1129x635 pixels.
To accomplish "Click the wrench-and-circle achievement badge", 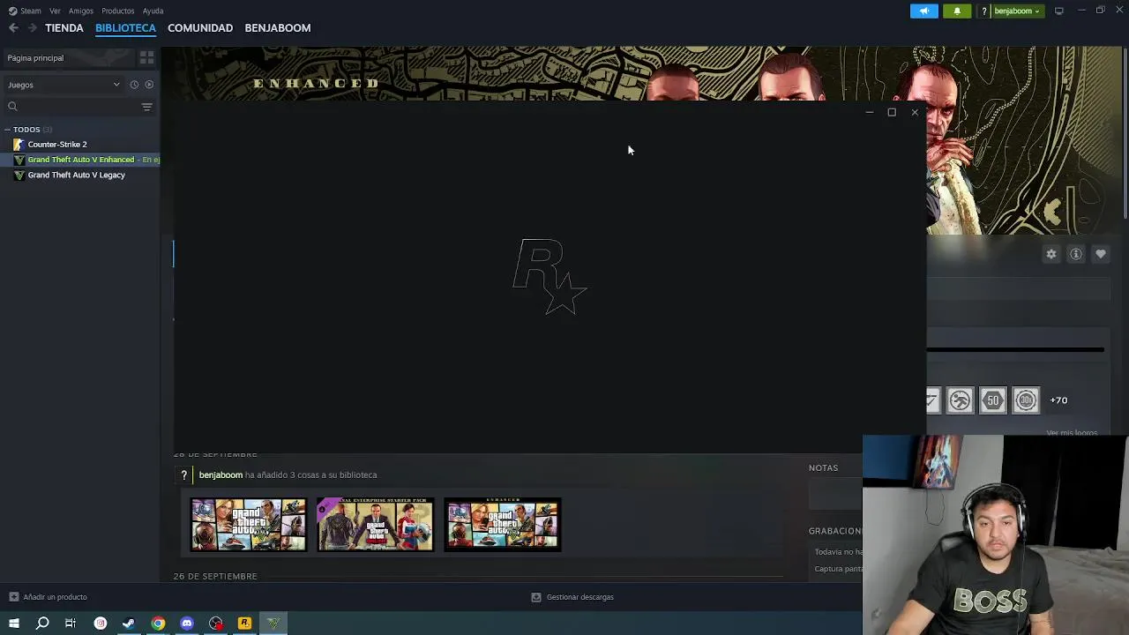I will (x=960, y=400).
